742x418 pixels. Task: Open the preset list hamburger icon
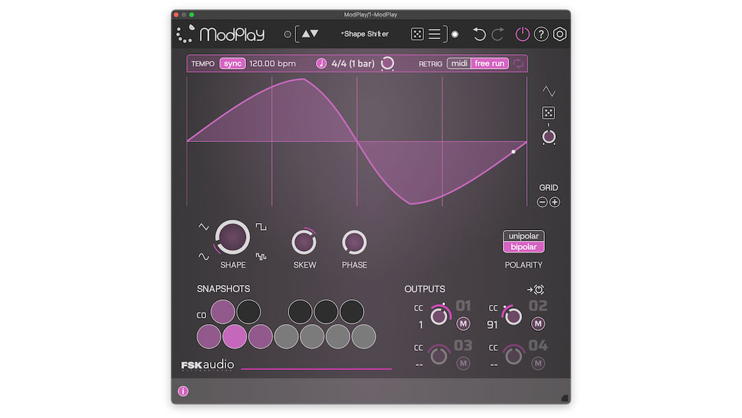point(434,34)
